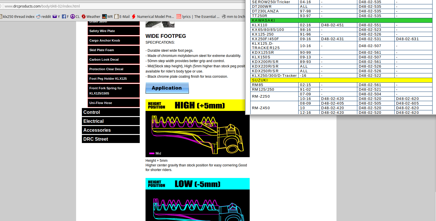Select the KX65/80/85/100 cell
This screenshot has width=436, height=221.
[274, 29]
